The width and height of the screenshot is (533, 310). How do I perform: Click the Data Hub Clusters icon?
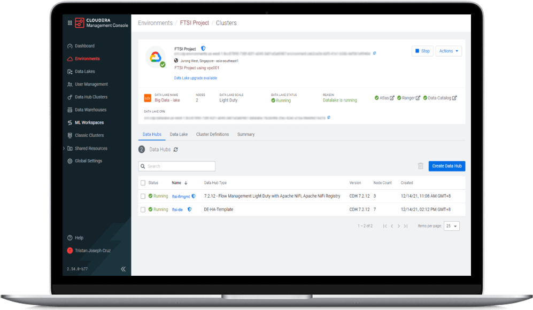click(x=69, y=97)
